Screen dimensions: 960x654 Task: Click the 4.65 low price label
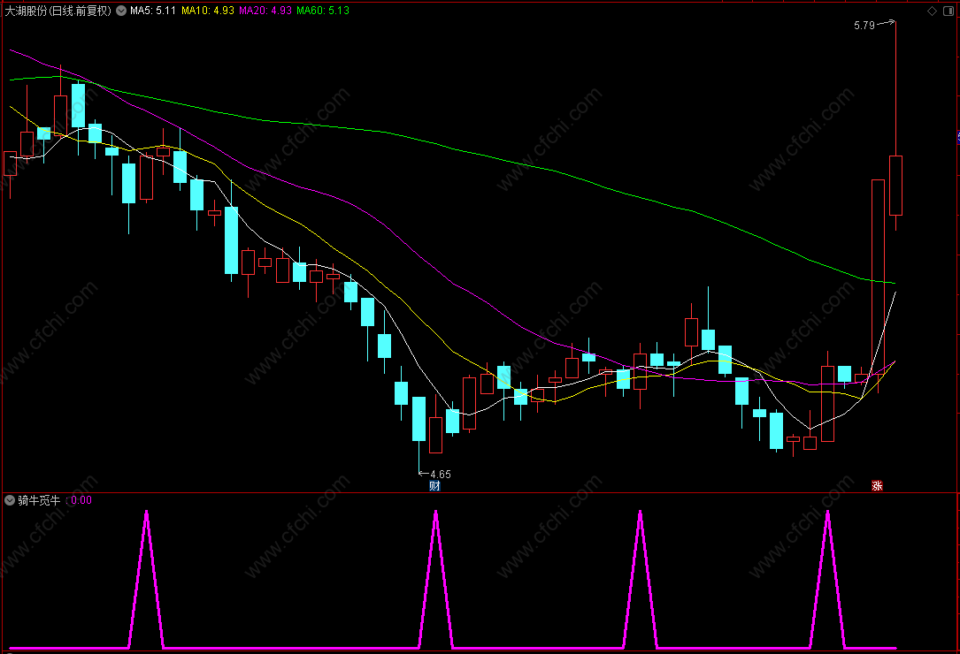[x=441, y=474]
